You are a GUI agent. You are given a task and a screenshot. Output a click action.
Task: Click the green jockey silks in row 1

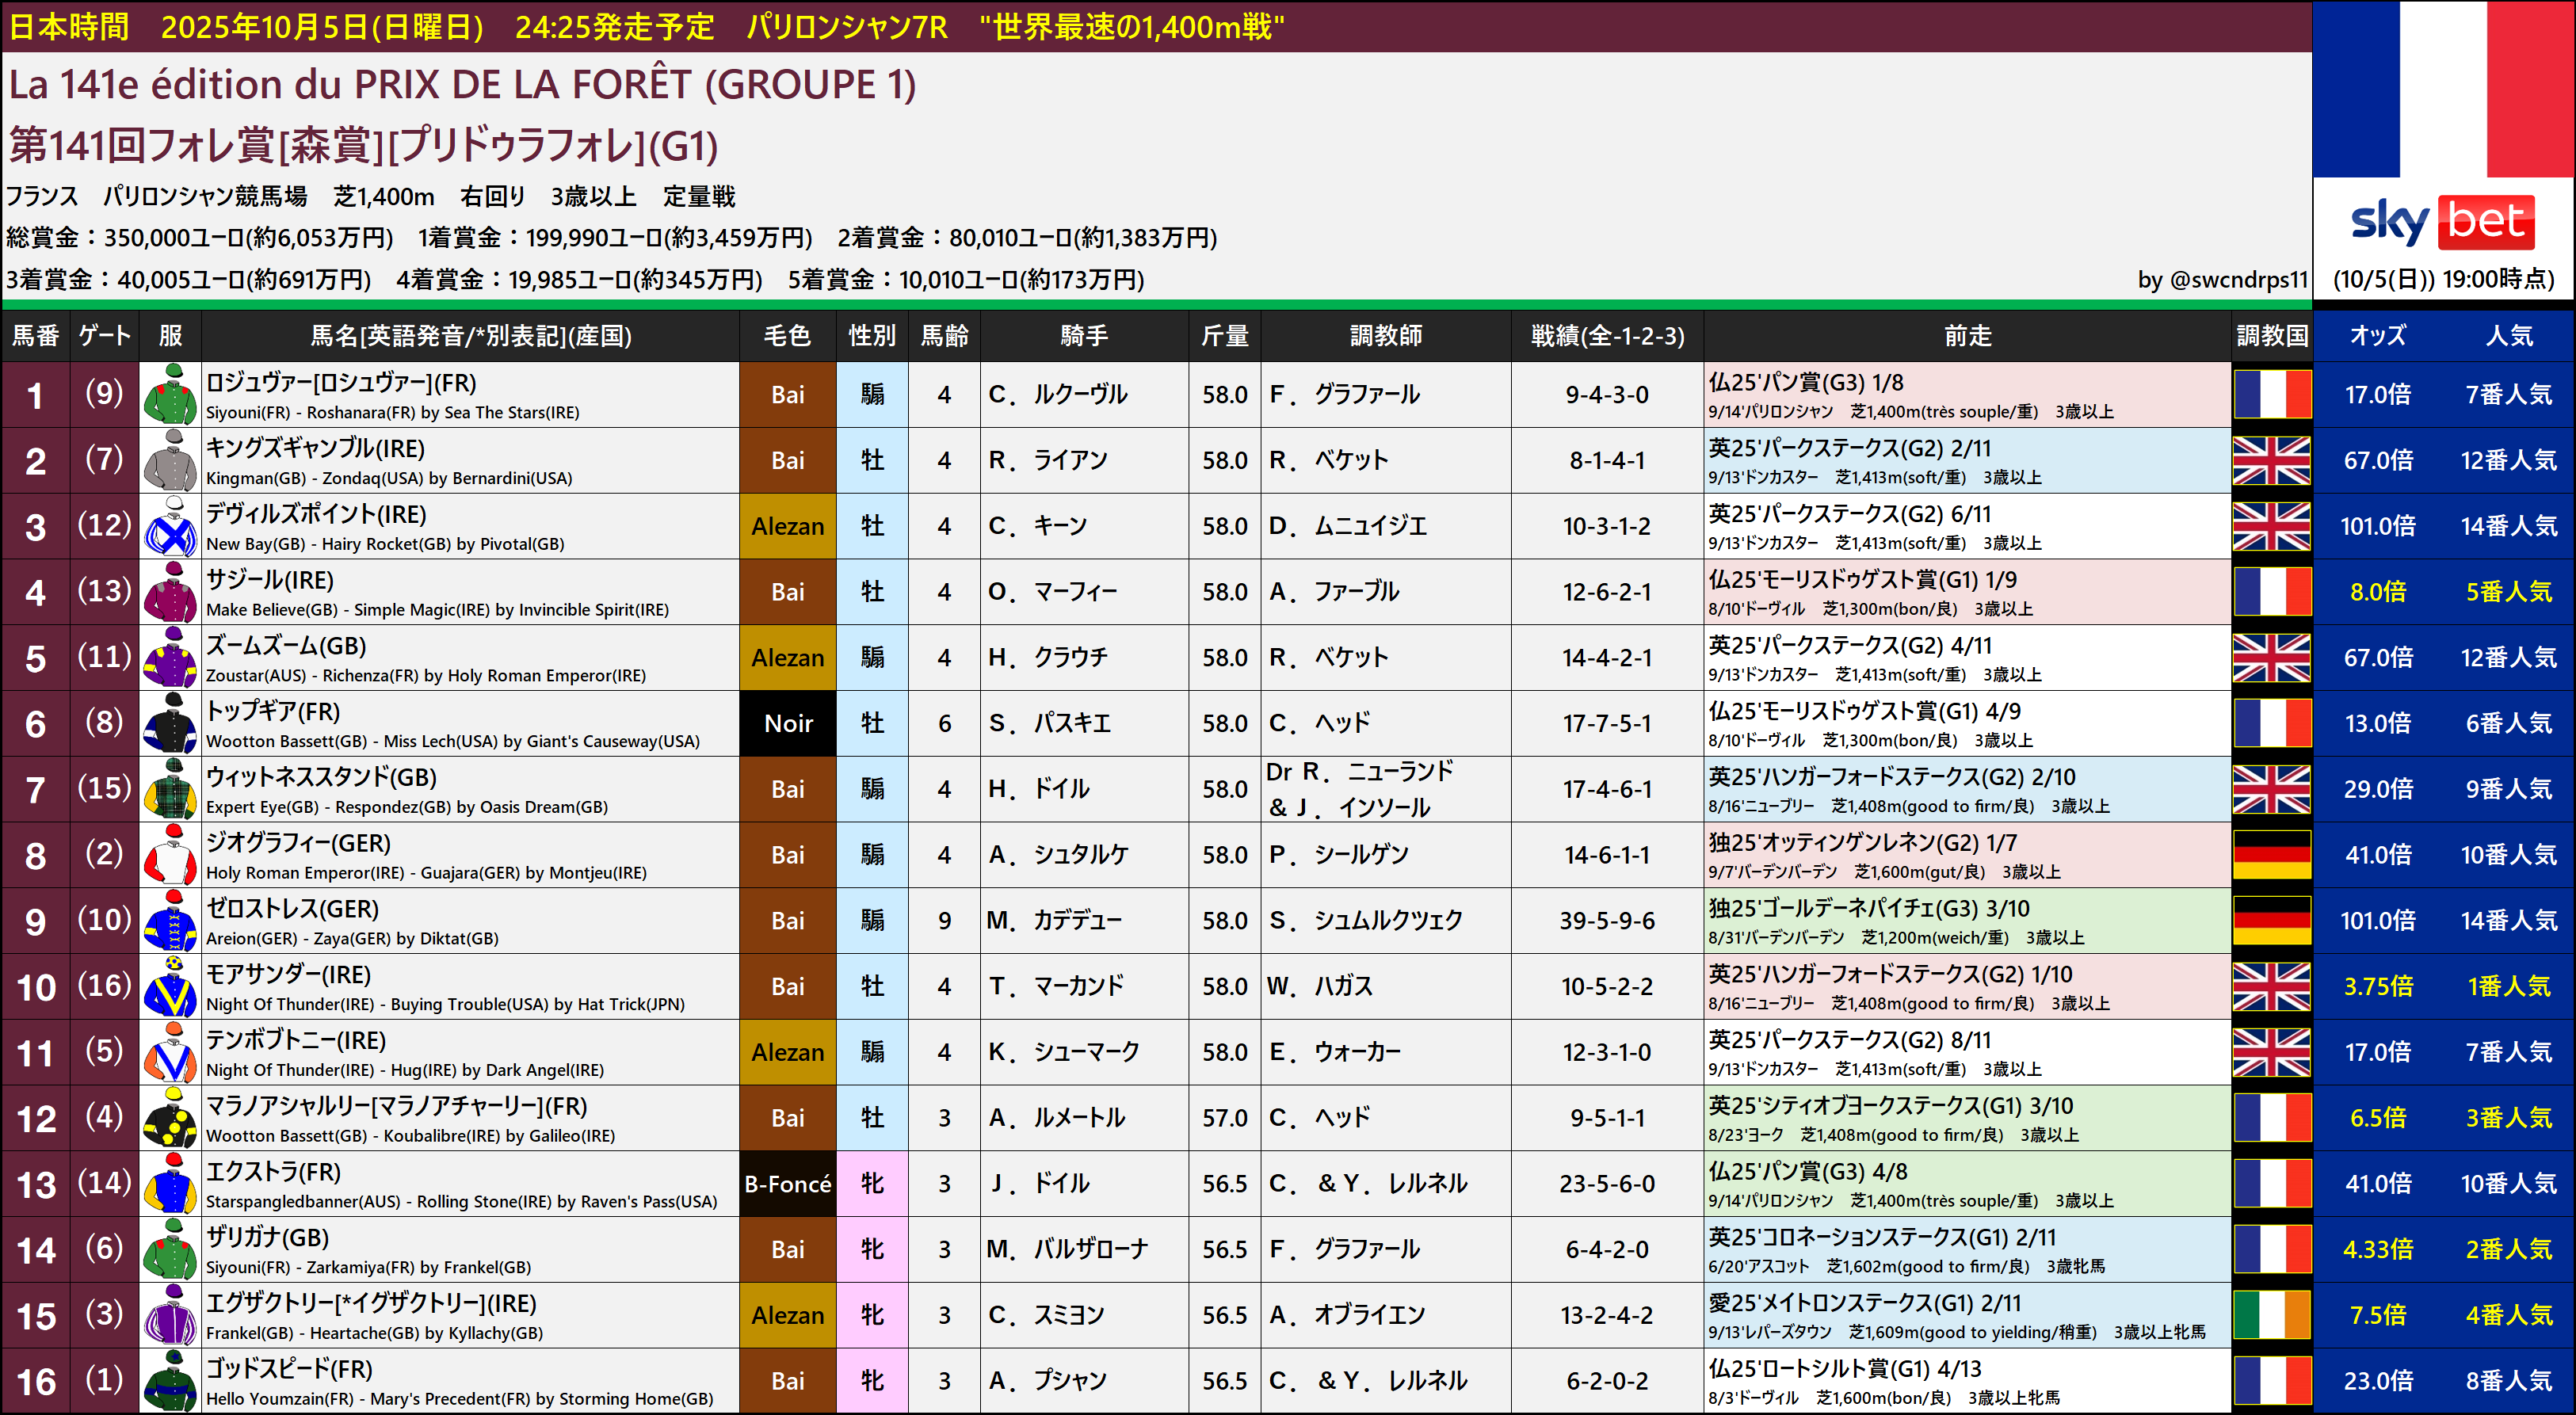[170, 395]
